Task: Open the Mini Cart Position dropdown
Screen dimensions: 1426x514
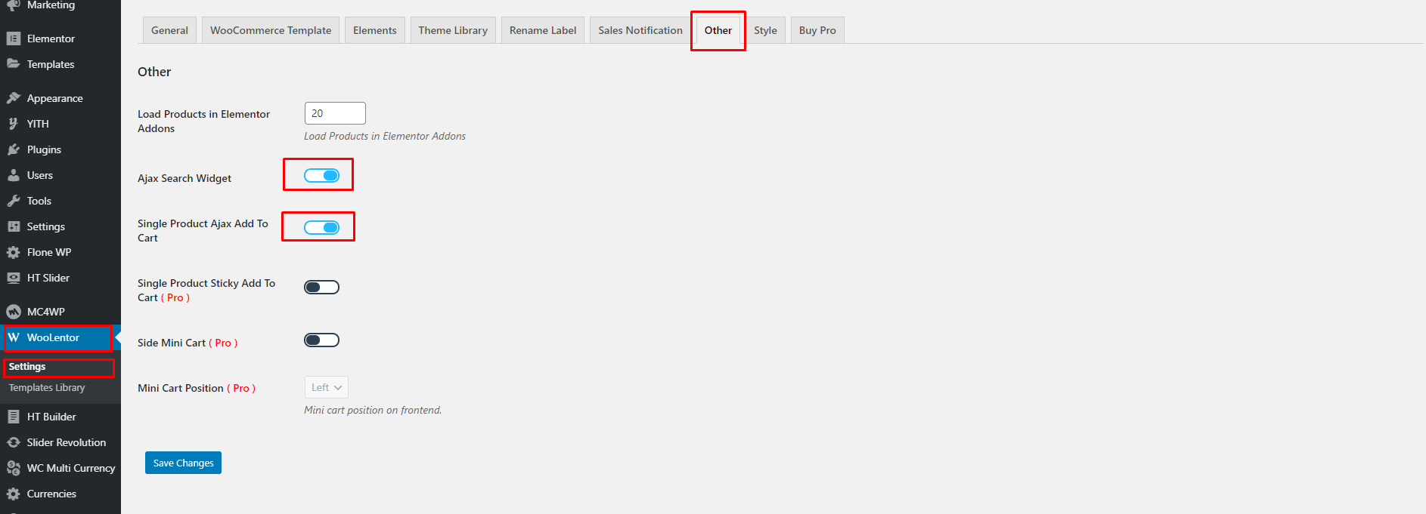Action: [327, 387]
